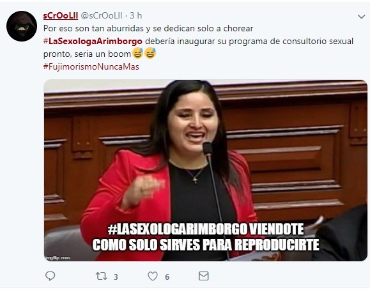Viewport: 370px width, 290px height.
Task: Click the microphone in the meme photo
Action: click(208, 149)
